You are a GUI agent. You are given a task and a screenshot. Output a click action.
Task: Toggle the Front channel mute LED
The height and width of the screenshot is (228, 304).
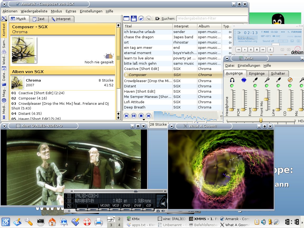[x=255, y=86]
